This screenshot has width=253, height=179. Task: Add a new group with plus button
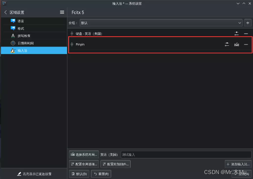(248, 23)
